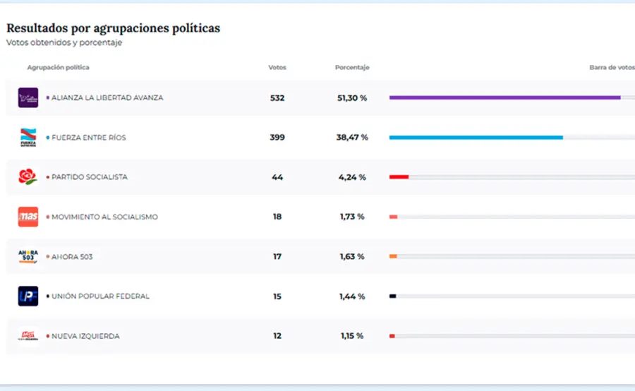Screen dimensions: 635x391
Task: Select the Alianza La Libertad Avanza party name
Action: pos(107,98)
